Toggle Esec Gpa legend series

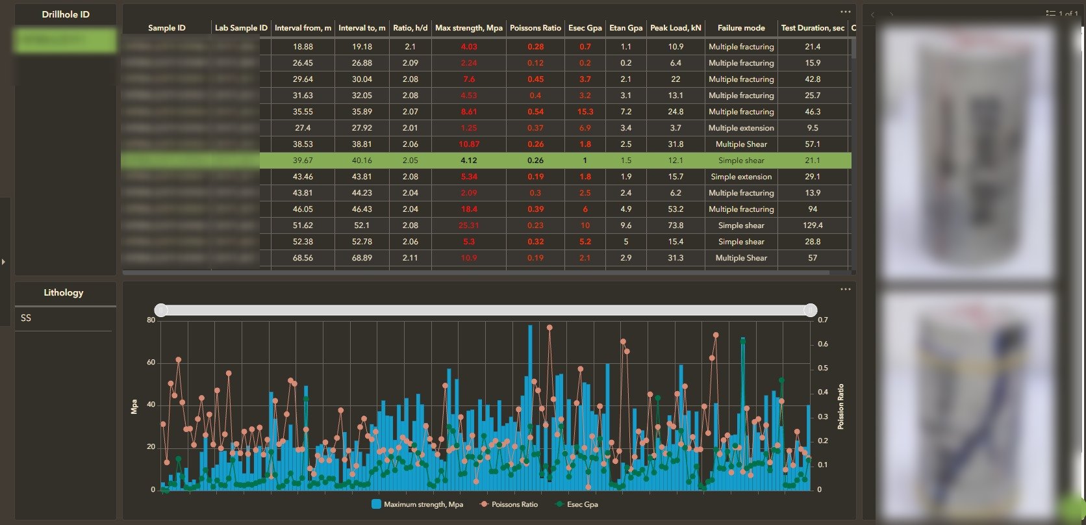click(x=576, y=504)
